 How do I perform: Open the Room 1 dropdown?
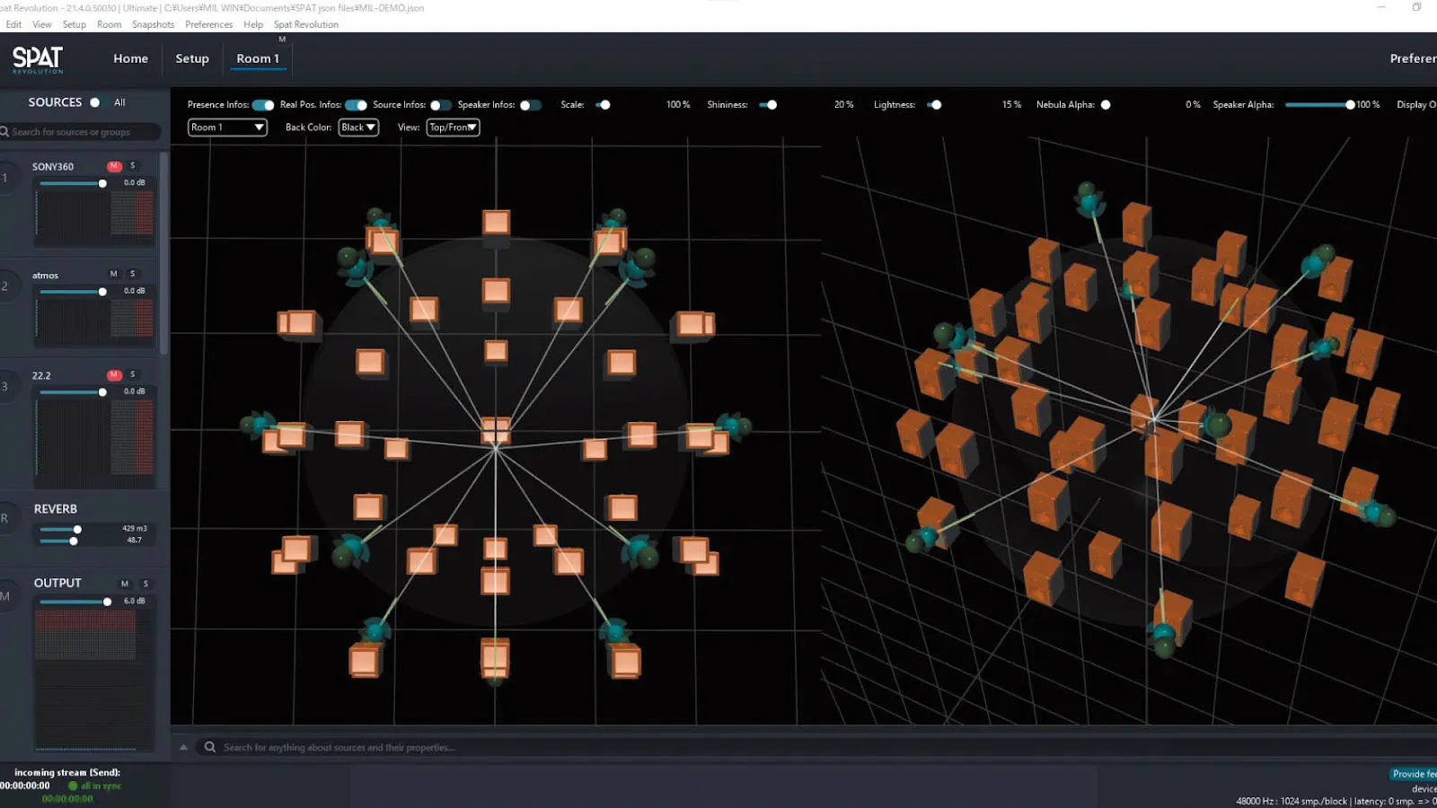click(x=227, y=127)
